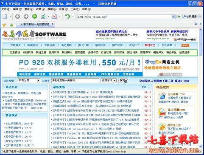Open the 文件 menu
This screenshot has width=204, height=155.
pyautogui.click(x=6, y=9)
